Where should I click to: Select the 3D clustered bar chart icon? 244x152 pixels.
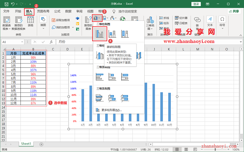[100, 98]
